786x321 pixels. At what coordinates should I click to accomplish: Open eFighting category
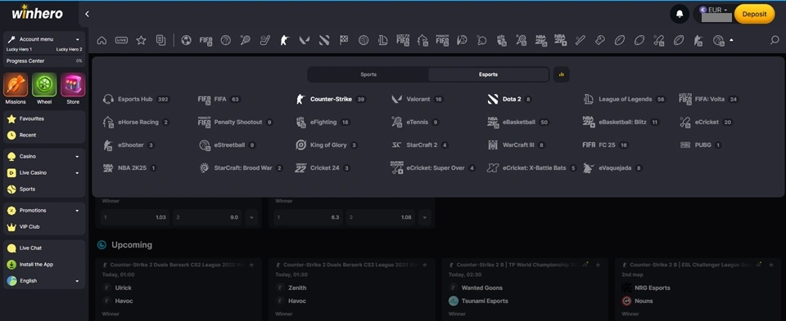point(323,122)
